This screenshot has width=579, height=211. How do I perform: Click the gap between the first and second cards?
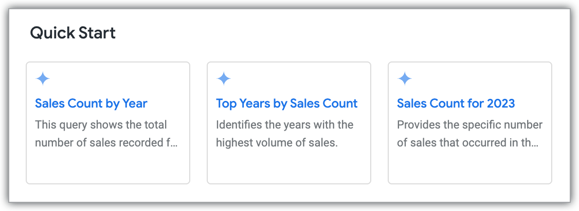click(198, 123)
